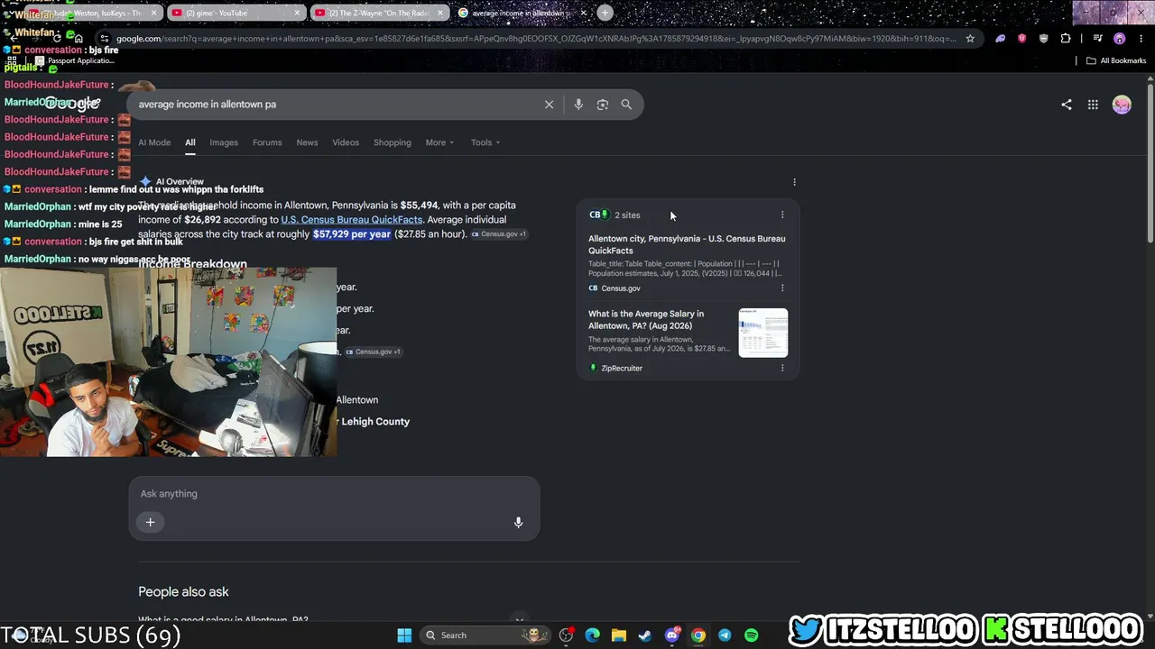The width and height of the screenshot is (1155, 649).
Task: Click the page vertical scrollbar
Action: [1150, 162]
